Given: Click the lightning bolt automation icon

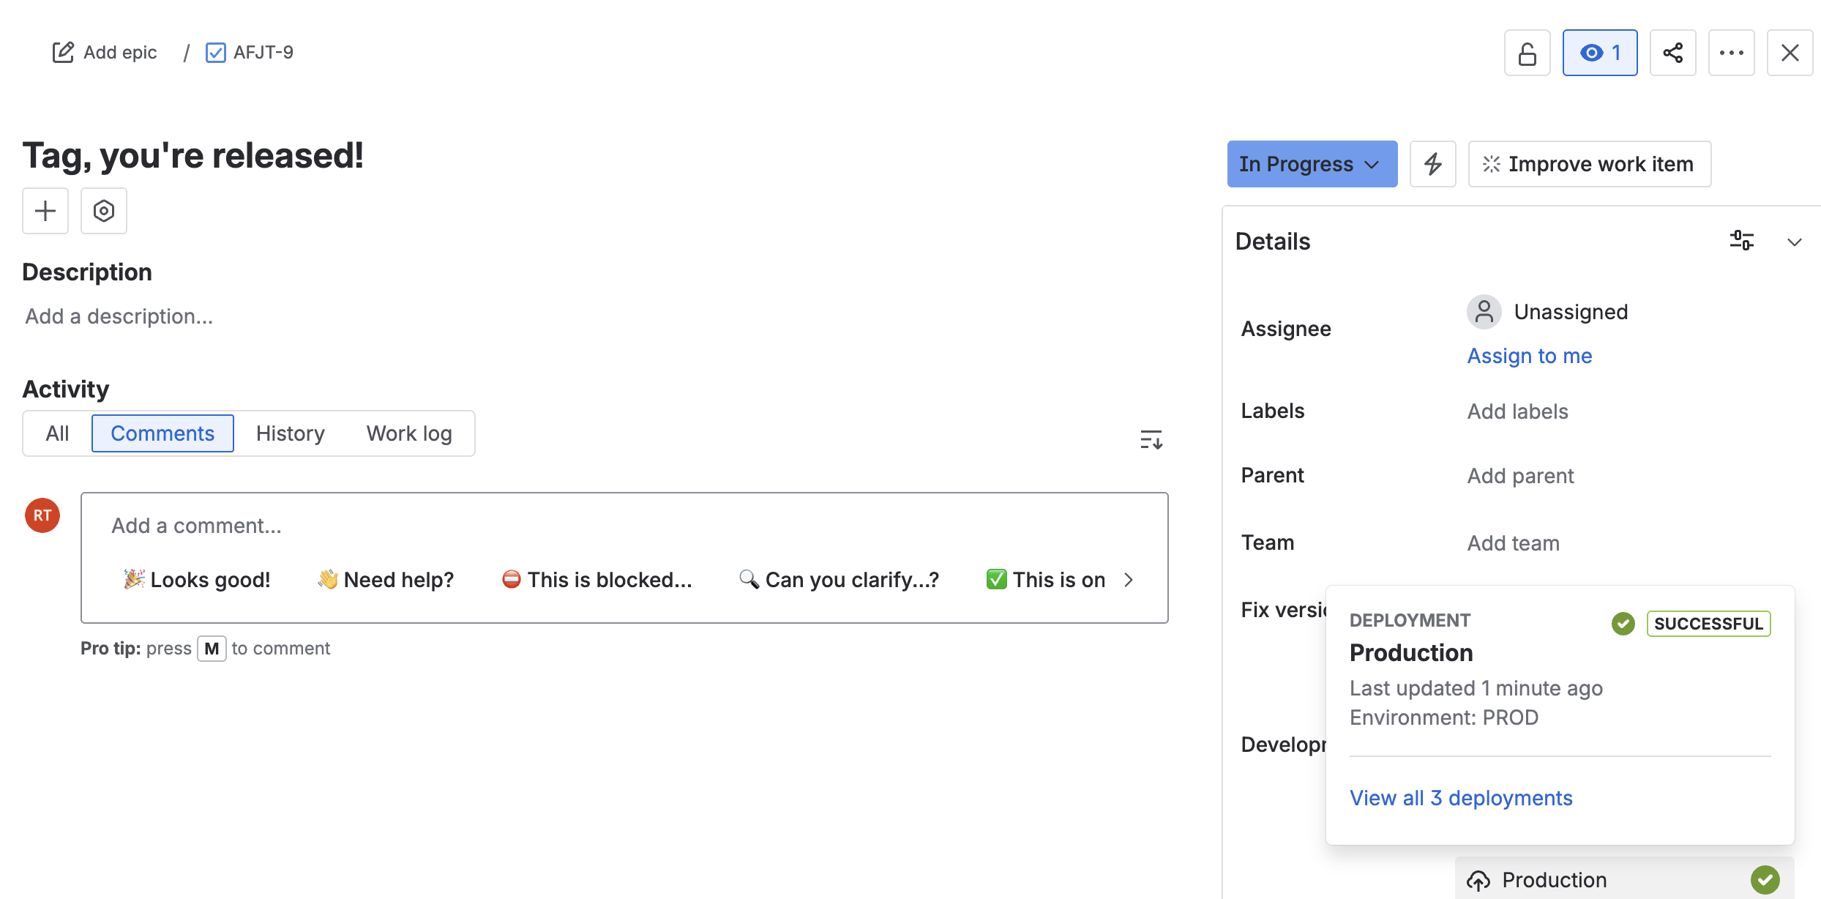Looking at the screenshot, I should [1432, 164].
